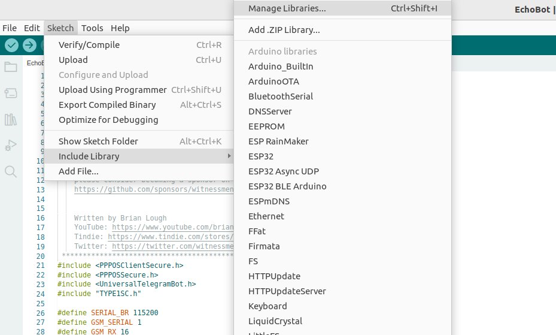Viewport: 556px width, 335px height.
Task: Select Show Sketch Folder
Action: (x=139, y=141)
